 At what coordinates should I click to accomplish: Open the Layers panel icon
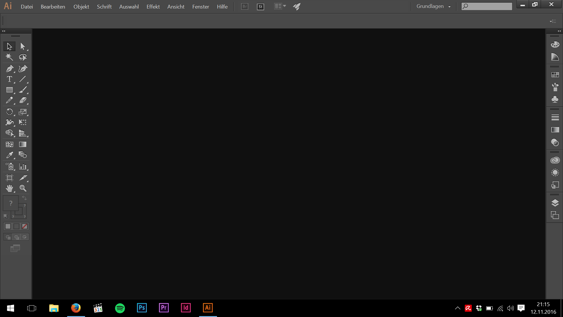coord(555,203)
